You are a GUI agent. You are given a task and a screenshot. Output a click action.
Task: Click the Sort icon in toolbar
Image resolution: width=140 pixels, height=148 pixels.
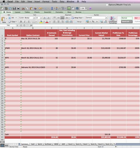57,8
